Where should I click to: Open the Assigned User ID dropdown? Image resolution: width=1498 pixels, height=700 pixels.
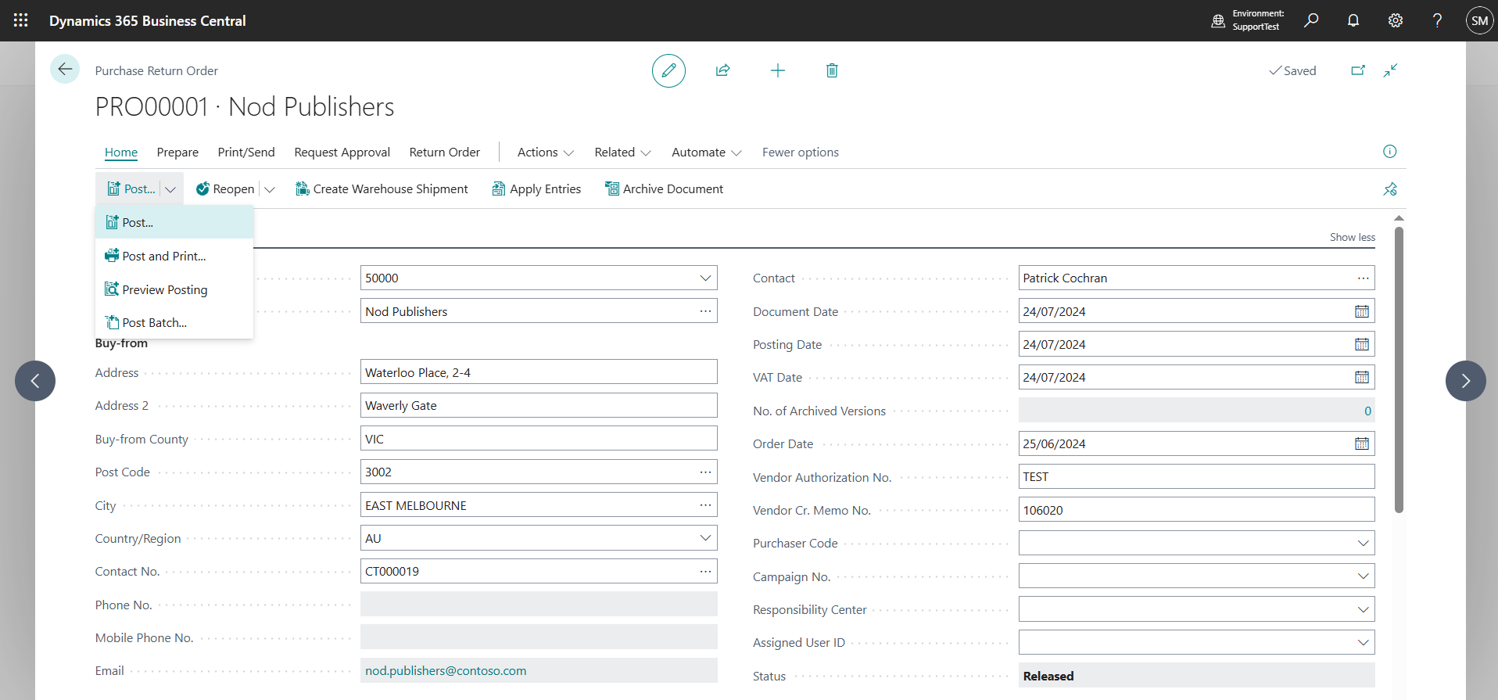tap(1364, 642)
